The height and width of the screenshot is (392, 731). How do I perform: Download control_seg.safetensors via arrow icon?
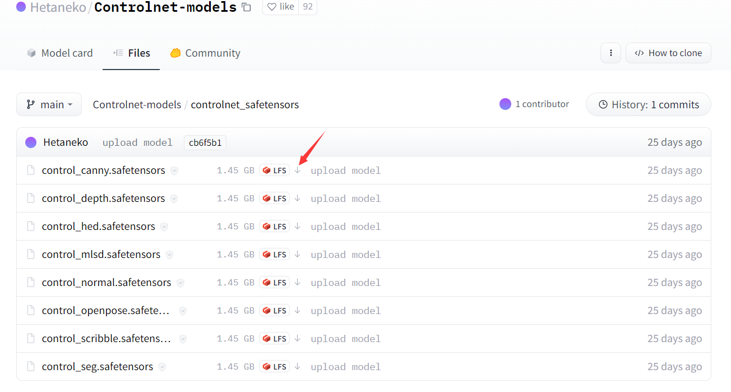pos(298,367)
